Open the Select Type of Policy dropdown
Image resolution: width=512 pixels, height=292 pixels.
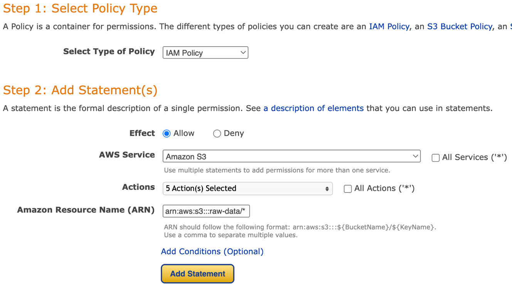pos(205,53)
